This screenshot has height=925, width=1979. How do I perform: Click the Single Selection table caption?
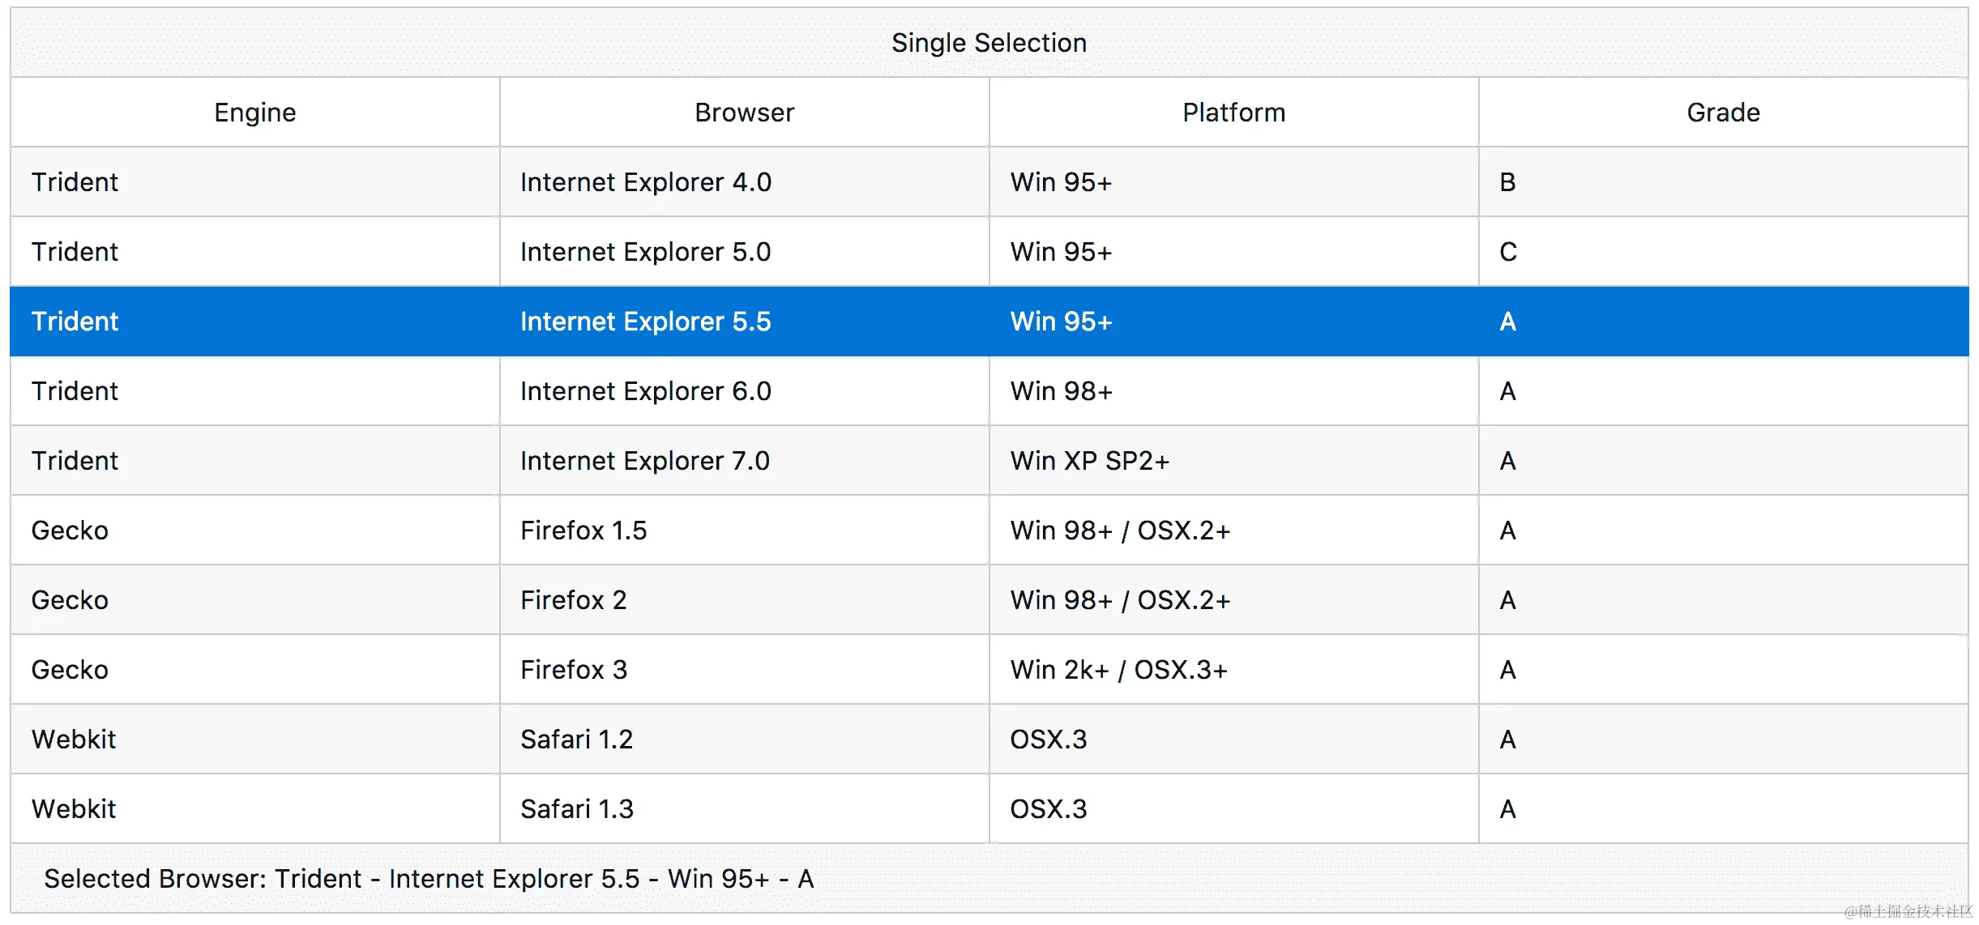989,43
